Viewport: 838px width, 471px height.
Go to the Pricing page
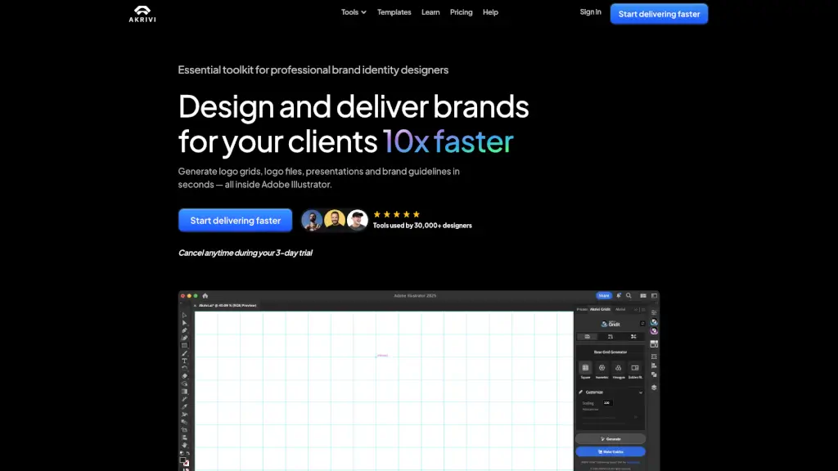pos(461,12)
